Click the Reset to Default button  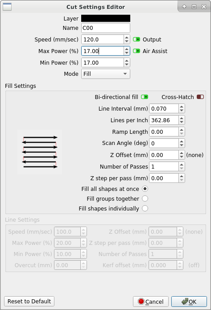[x=29, y=301]
